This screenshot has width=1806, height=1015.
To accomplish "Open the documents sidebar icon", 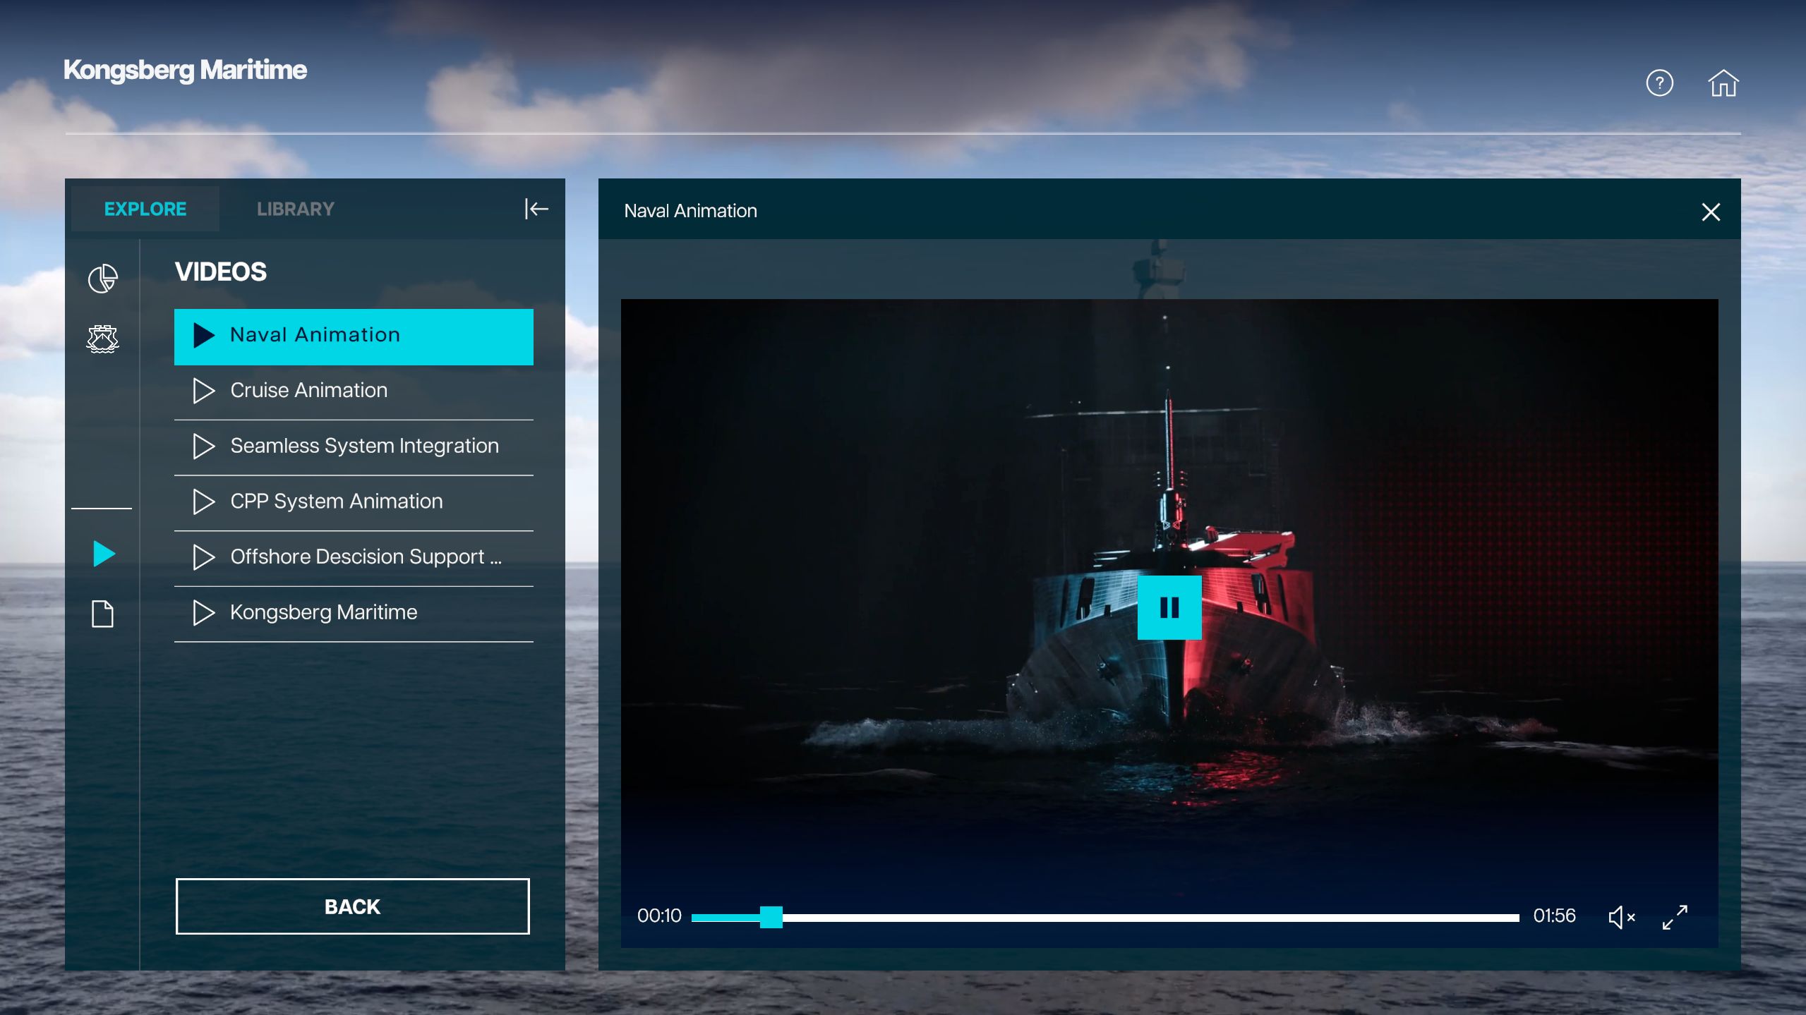I will tap(103, 614).
